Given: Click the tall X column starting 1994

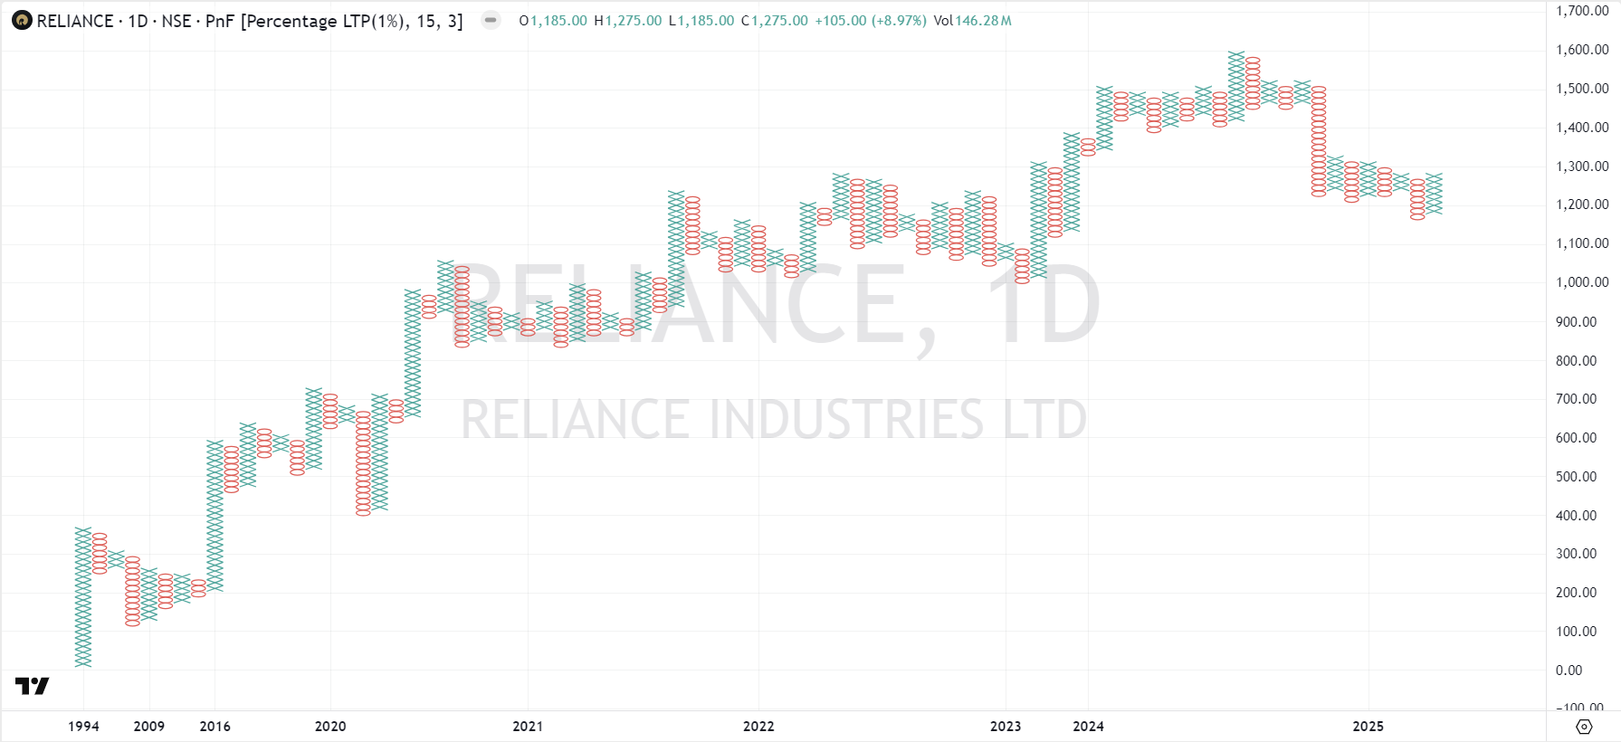Looking at the screenshot, I should point(83,597).
